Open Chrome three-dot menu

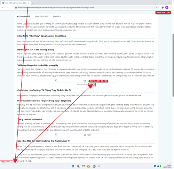(170, 8)
